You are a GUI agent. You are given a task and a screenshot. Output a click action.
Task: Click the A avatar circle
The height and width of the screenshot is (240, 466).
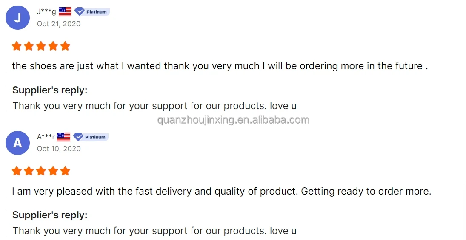17,143
